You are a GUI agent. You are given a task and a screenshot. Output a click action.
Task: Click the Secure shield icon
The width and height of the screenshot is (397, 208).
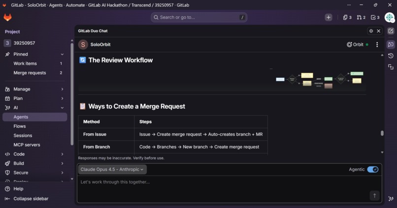7,173
